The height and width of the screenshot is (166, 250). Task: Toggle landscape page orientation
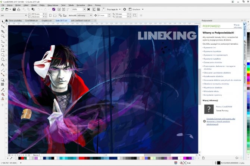coord(55,15)
